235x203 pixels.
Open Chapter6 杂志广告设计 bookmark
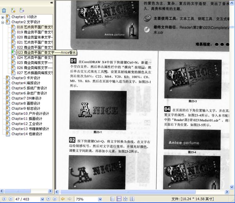pos(29,93)
